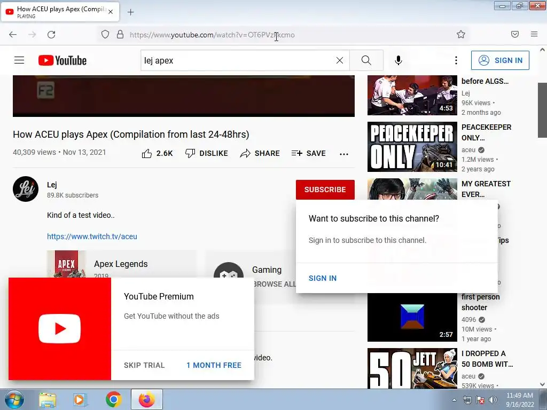
Task: Open the Windows Start menu
Action: click(14, 399)
